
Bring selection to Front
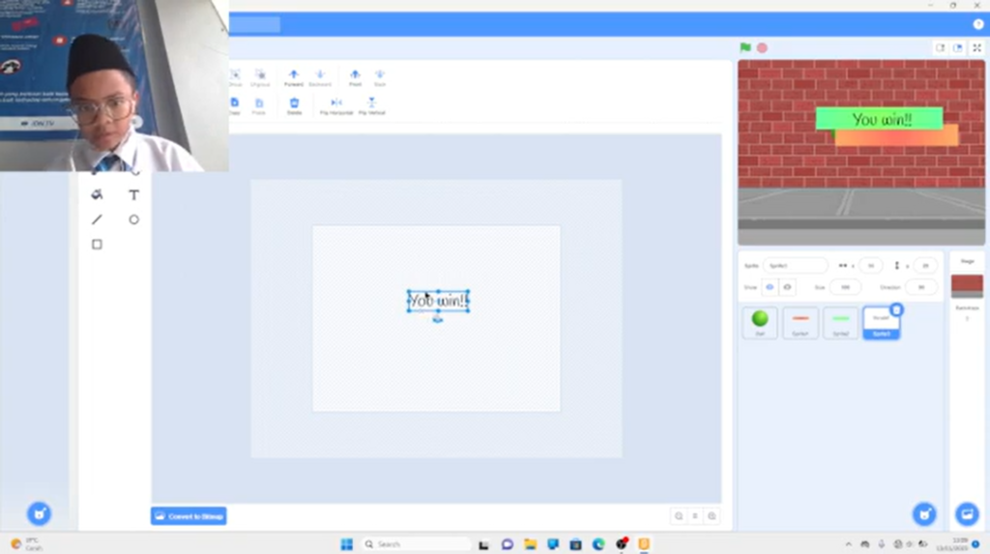pos(355,76)
